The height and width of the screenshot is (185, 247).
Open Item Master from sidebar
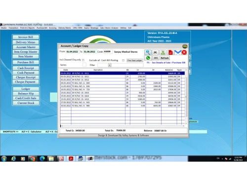coord(26,56)
